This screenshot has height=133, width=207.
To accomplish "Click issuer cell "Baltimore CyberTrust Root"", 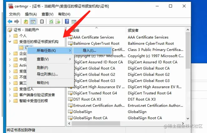I will point(151,44).
